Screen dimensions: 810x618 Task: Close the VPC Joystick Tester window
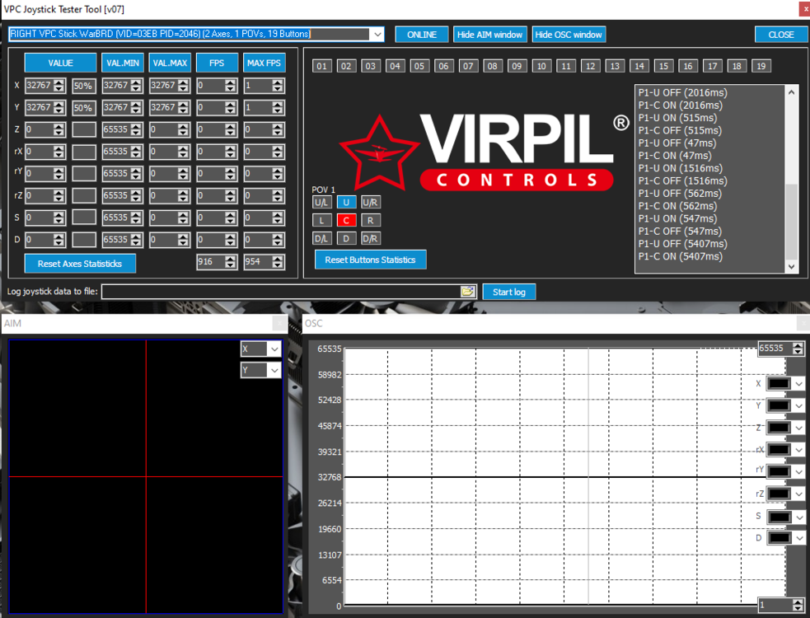(x=804, y=9)
